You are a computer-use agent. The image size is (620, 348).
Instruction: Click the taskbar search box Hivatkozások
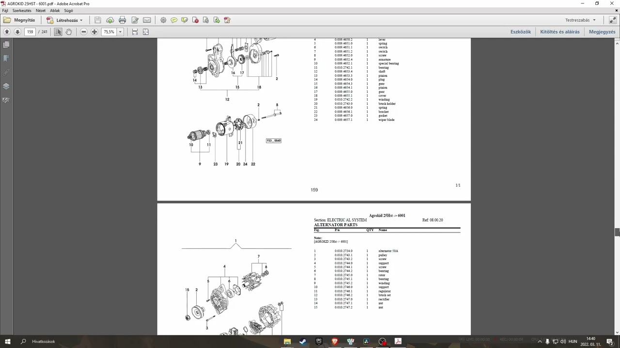(x=44, y=341)
